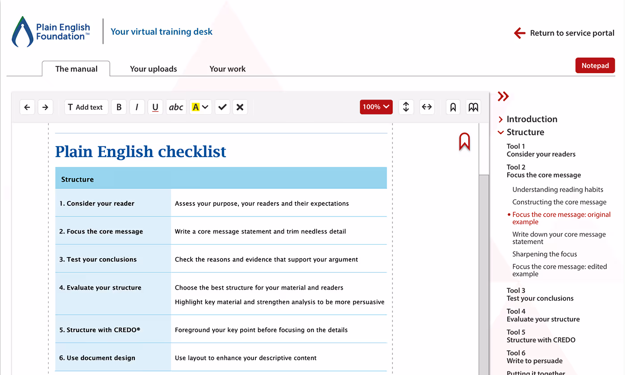
Task: Add a bookmark with the single bookmark icon
Action: click(453, 107)
